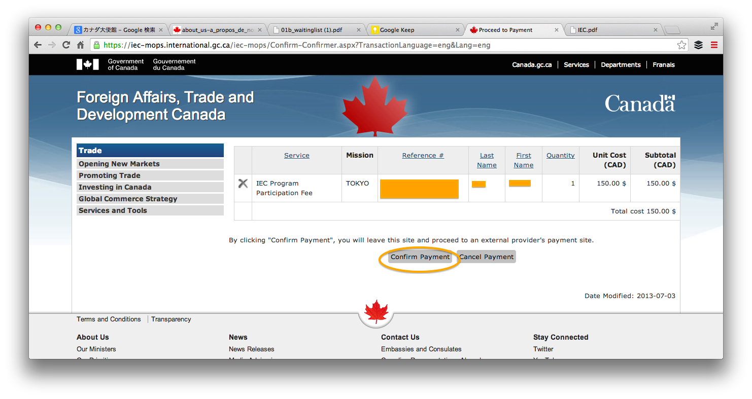Select Services and Tools in sidebar
The image size is (752, 399).
(113, 210)
